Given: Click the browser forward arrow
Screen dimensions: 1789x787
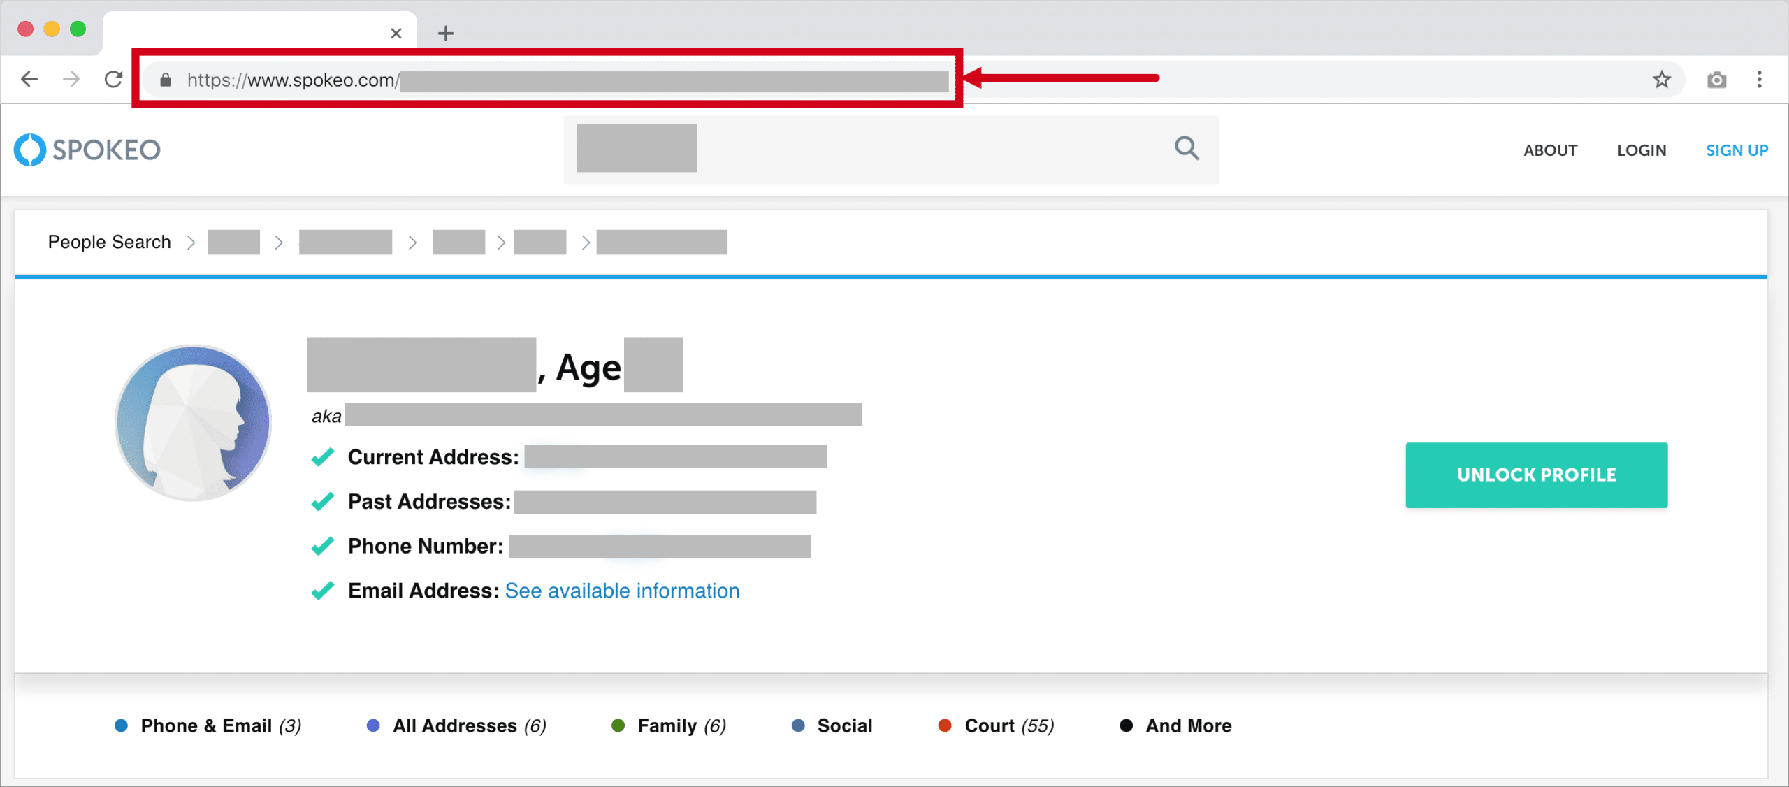Looking at the screenshot, I should pos(71,79).
